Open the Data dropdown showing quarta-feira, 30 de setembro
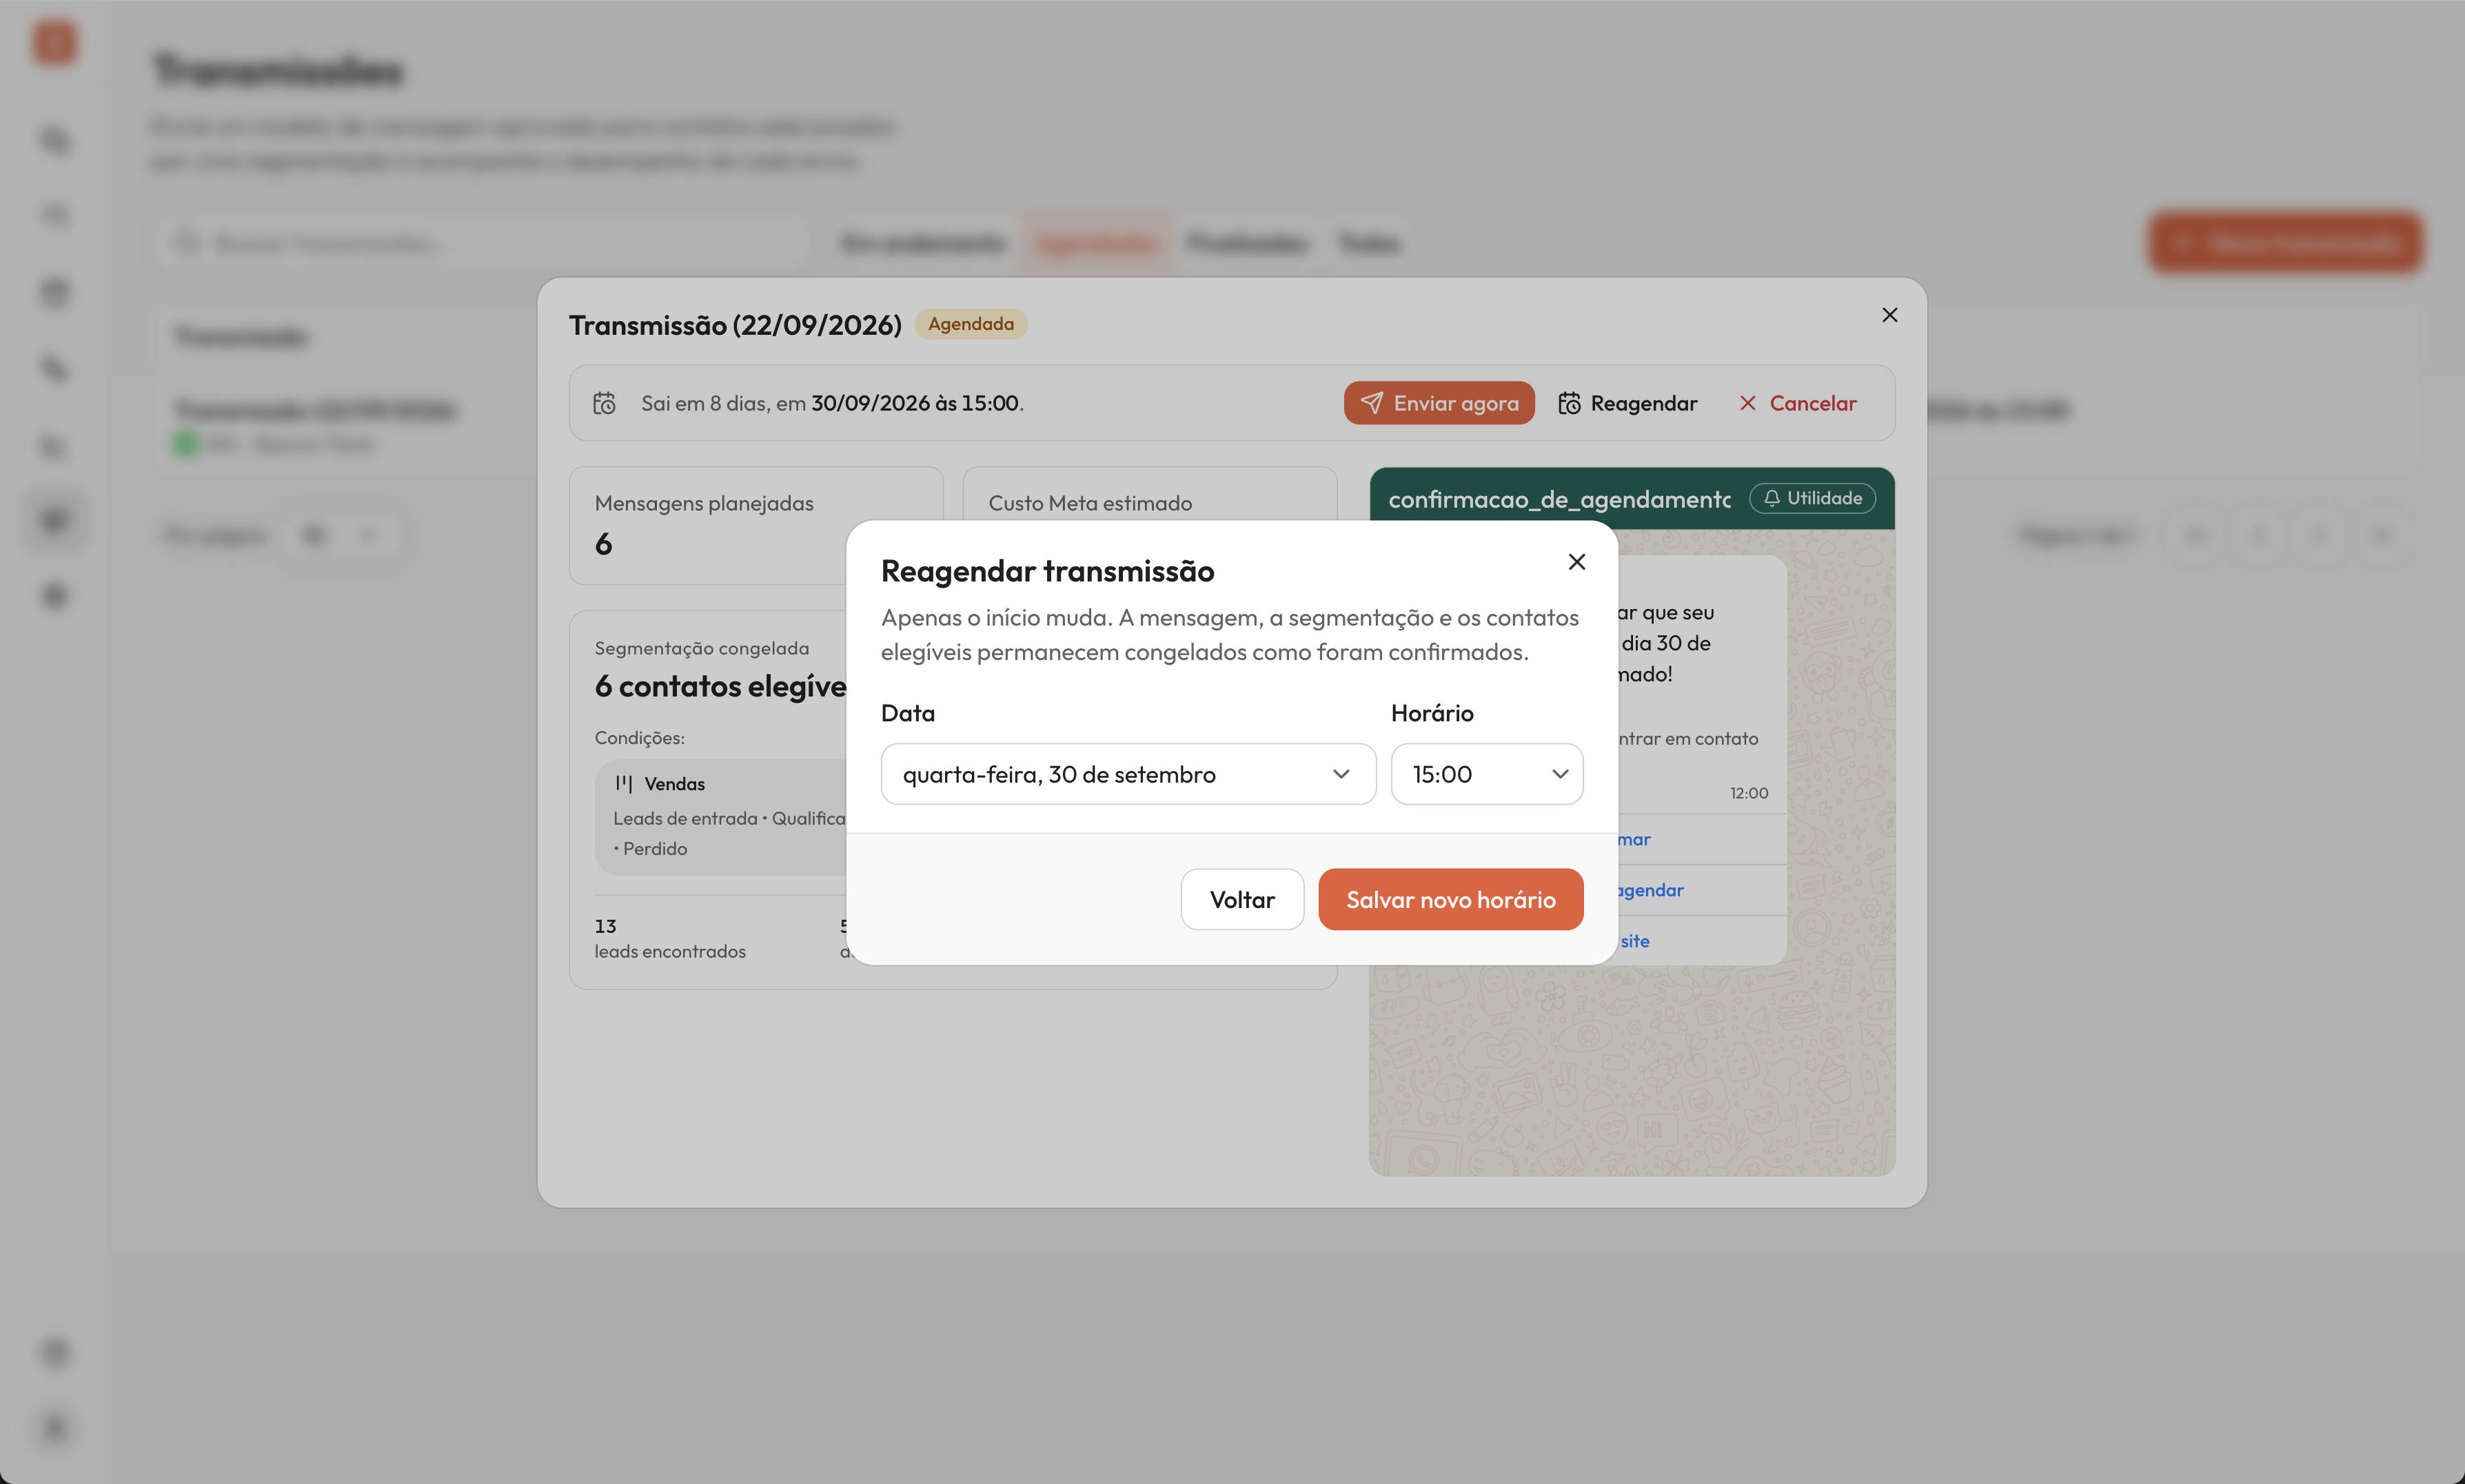This screenshot has height=1484, width=2465. [1128, 774]
